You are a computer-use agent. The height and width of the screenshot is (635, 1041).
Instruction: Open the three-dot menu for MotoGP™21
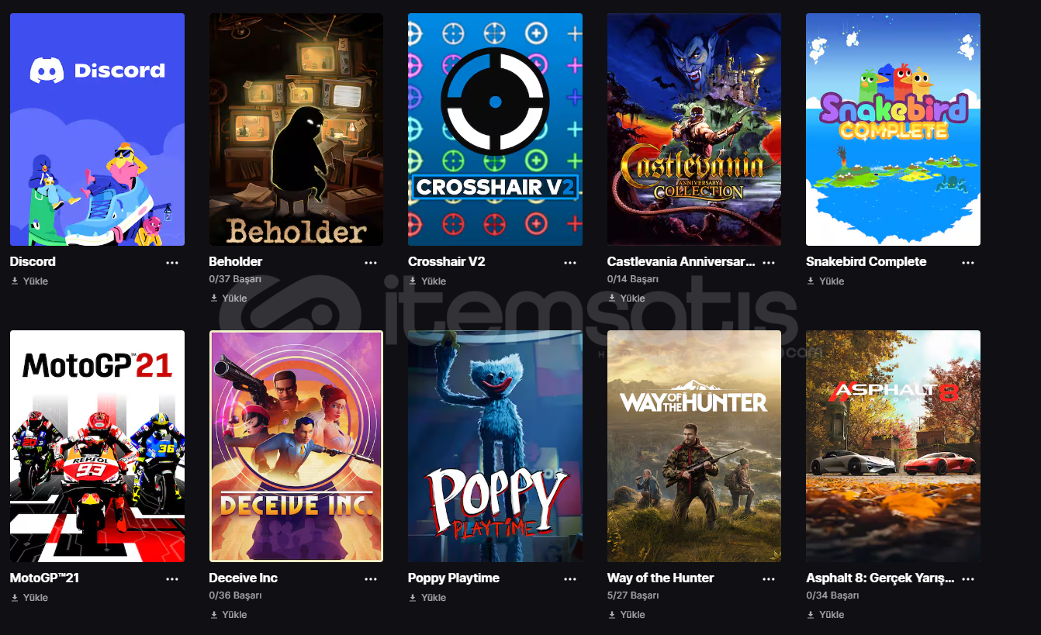[x=172, y=579]
